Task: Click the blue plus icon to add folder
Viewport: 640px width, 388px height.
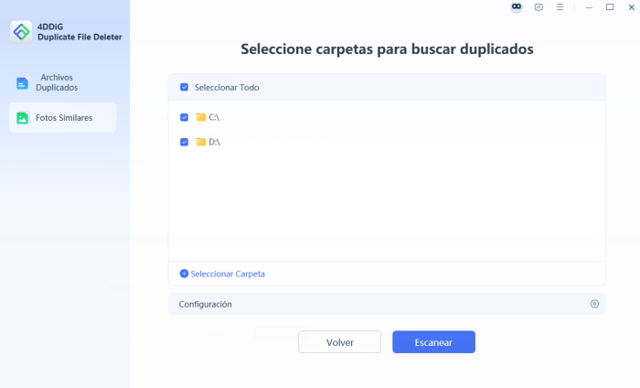Action: (184, 274)
